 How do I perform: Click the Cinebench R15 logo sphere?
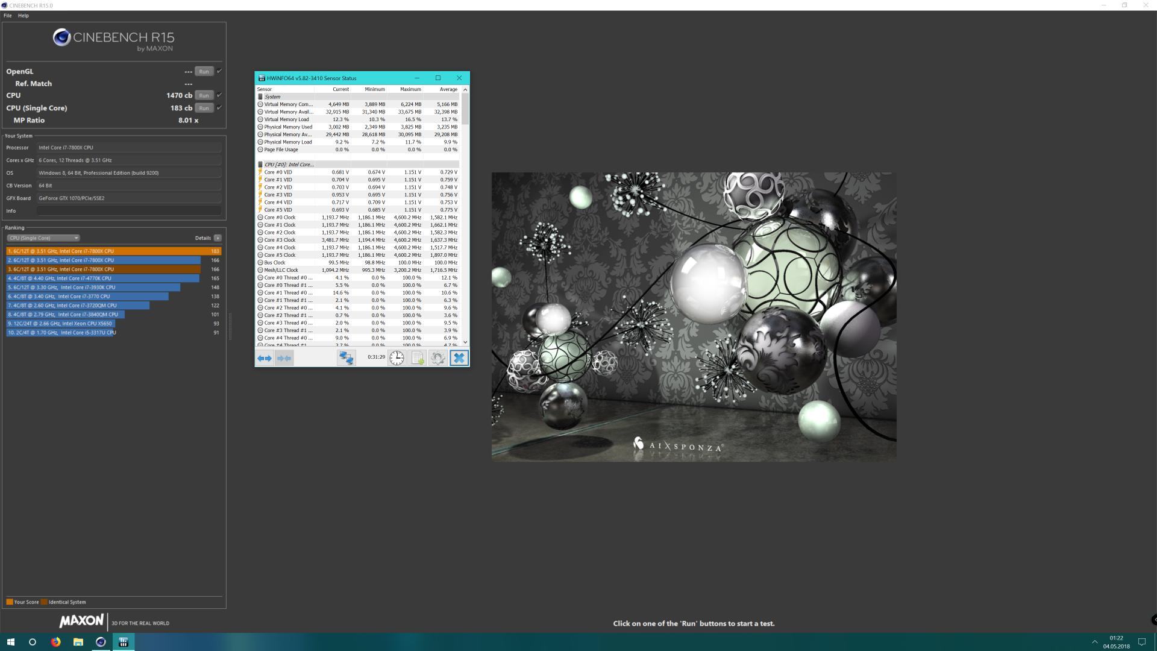[x=61, y=38]
